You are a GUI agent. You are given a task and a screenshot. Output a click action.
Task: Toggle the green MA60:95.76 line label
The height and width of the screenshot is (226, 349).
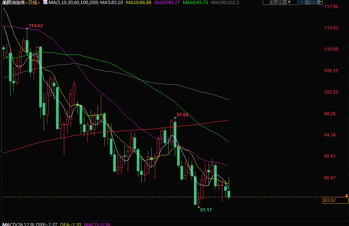click(195, 3)
